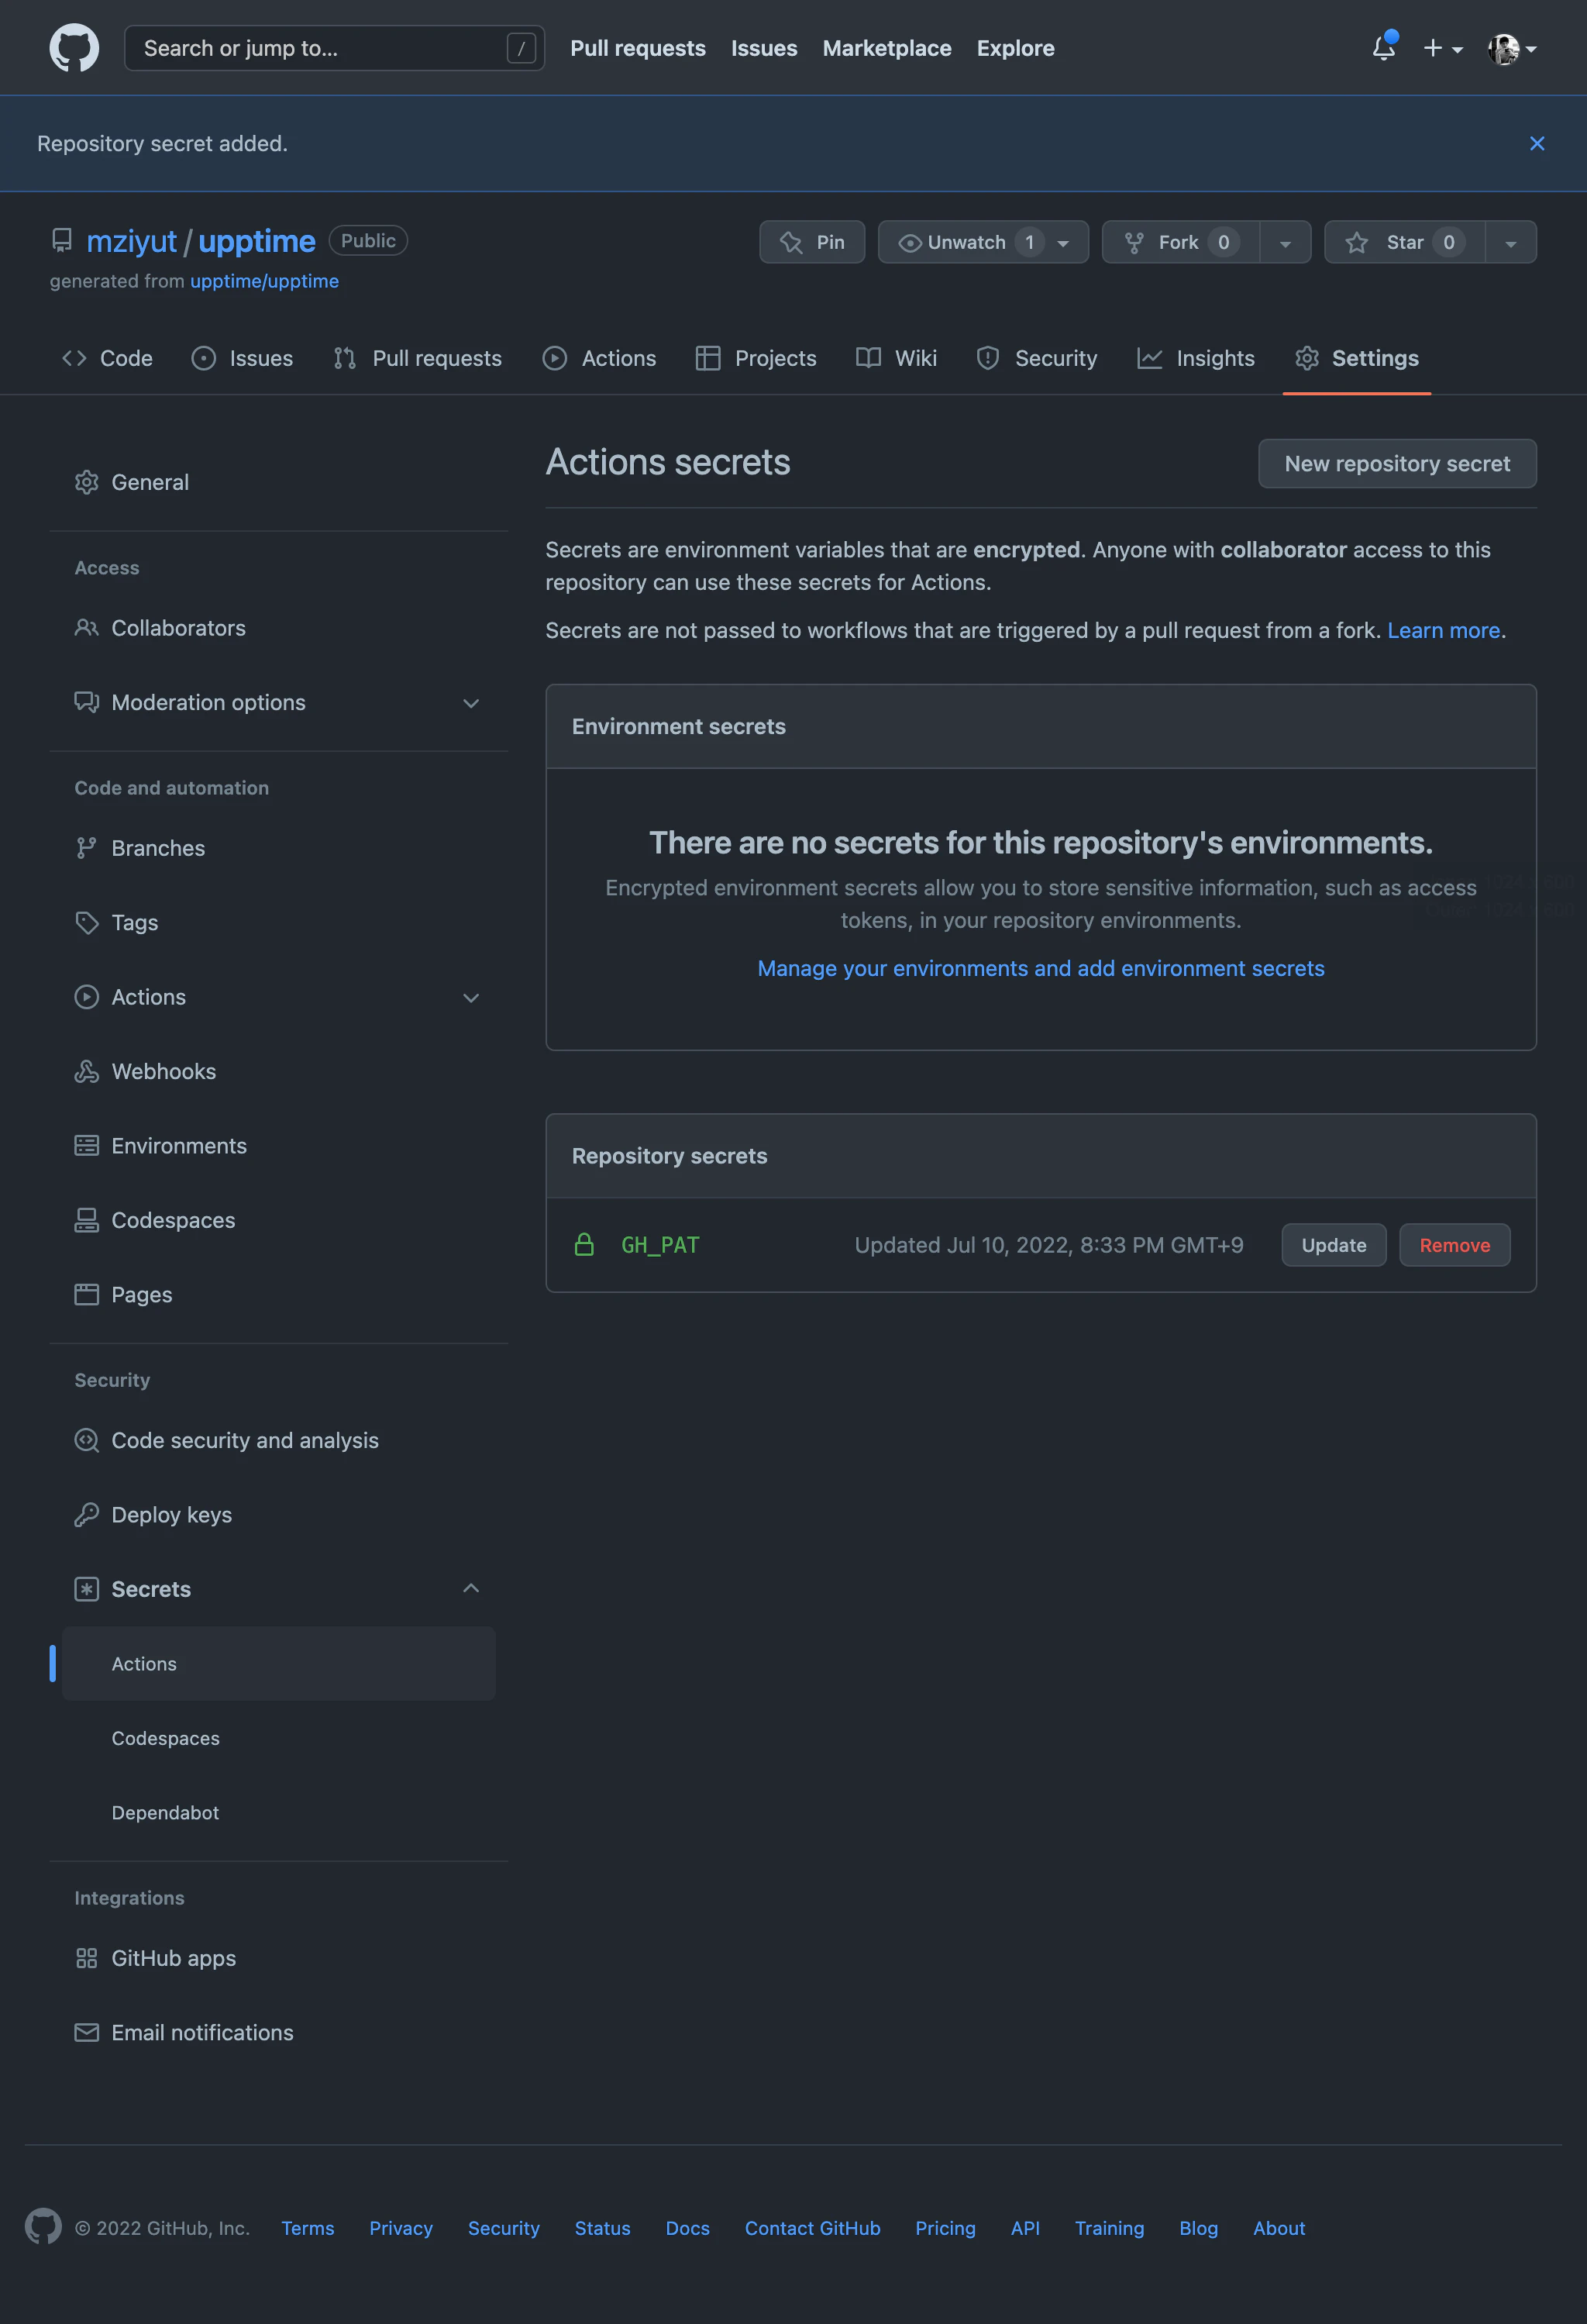The image size is (1587, 2324).
Task: Remove the GH_PAT secret
Action: [1454, 1245]
